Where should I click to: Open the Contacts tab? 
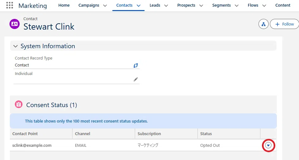coord(124,5)
